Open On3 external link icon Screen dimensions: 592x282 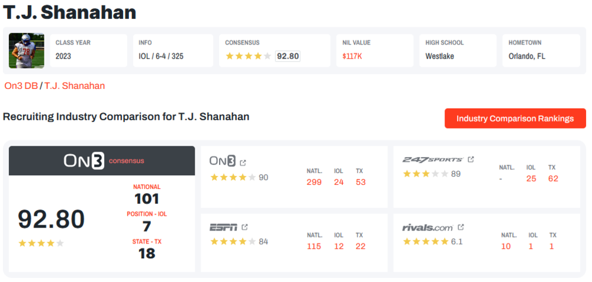243,162
